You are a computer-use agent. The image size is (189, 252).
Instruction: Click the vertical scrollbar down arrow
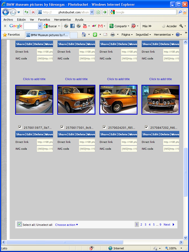[185, 238]
